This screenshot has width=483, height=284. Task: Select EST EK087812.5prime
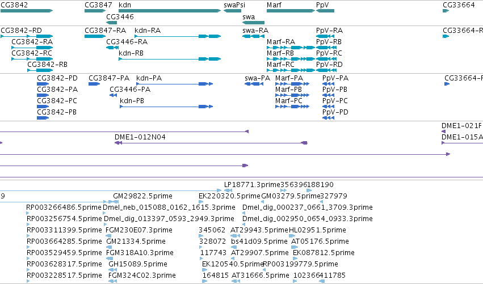(324, 253)
